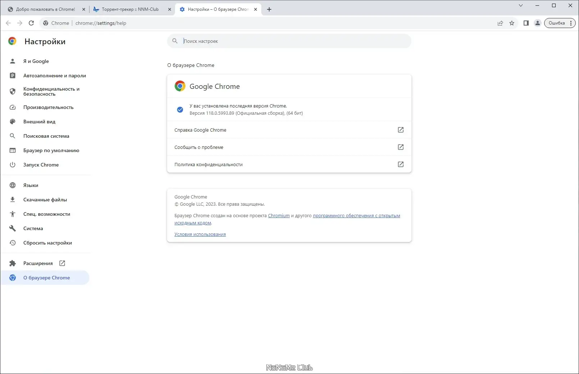The height and width of the screenshot is (374, 579).
Task: Open Расширения extensions in the sidebar
Action: (38, 263)
